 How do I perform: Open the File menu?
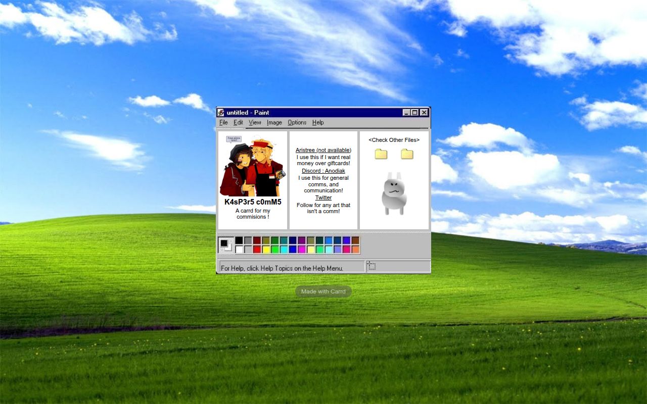[x=223, y=123]
